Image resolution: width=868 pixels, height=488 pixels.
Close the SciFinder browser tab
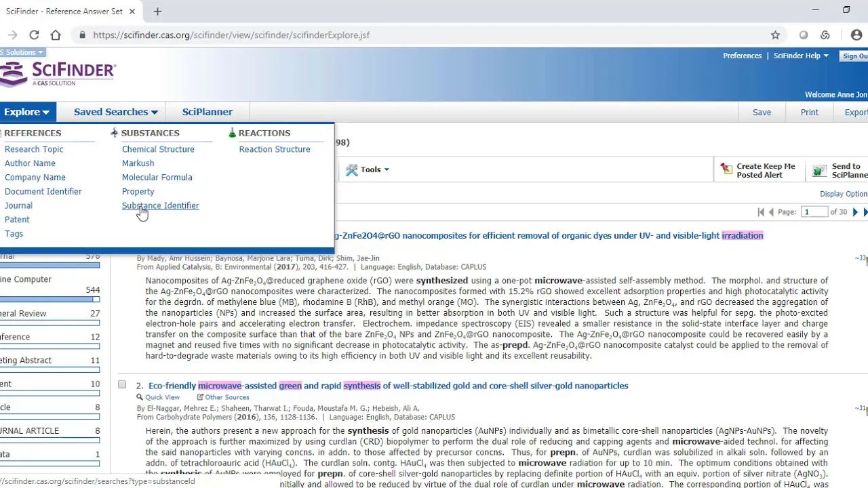coord(132,12)
